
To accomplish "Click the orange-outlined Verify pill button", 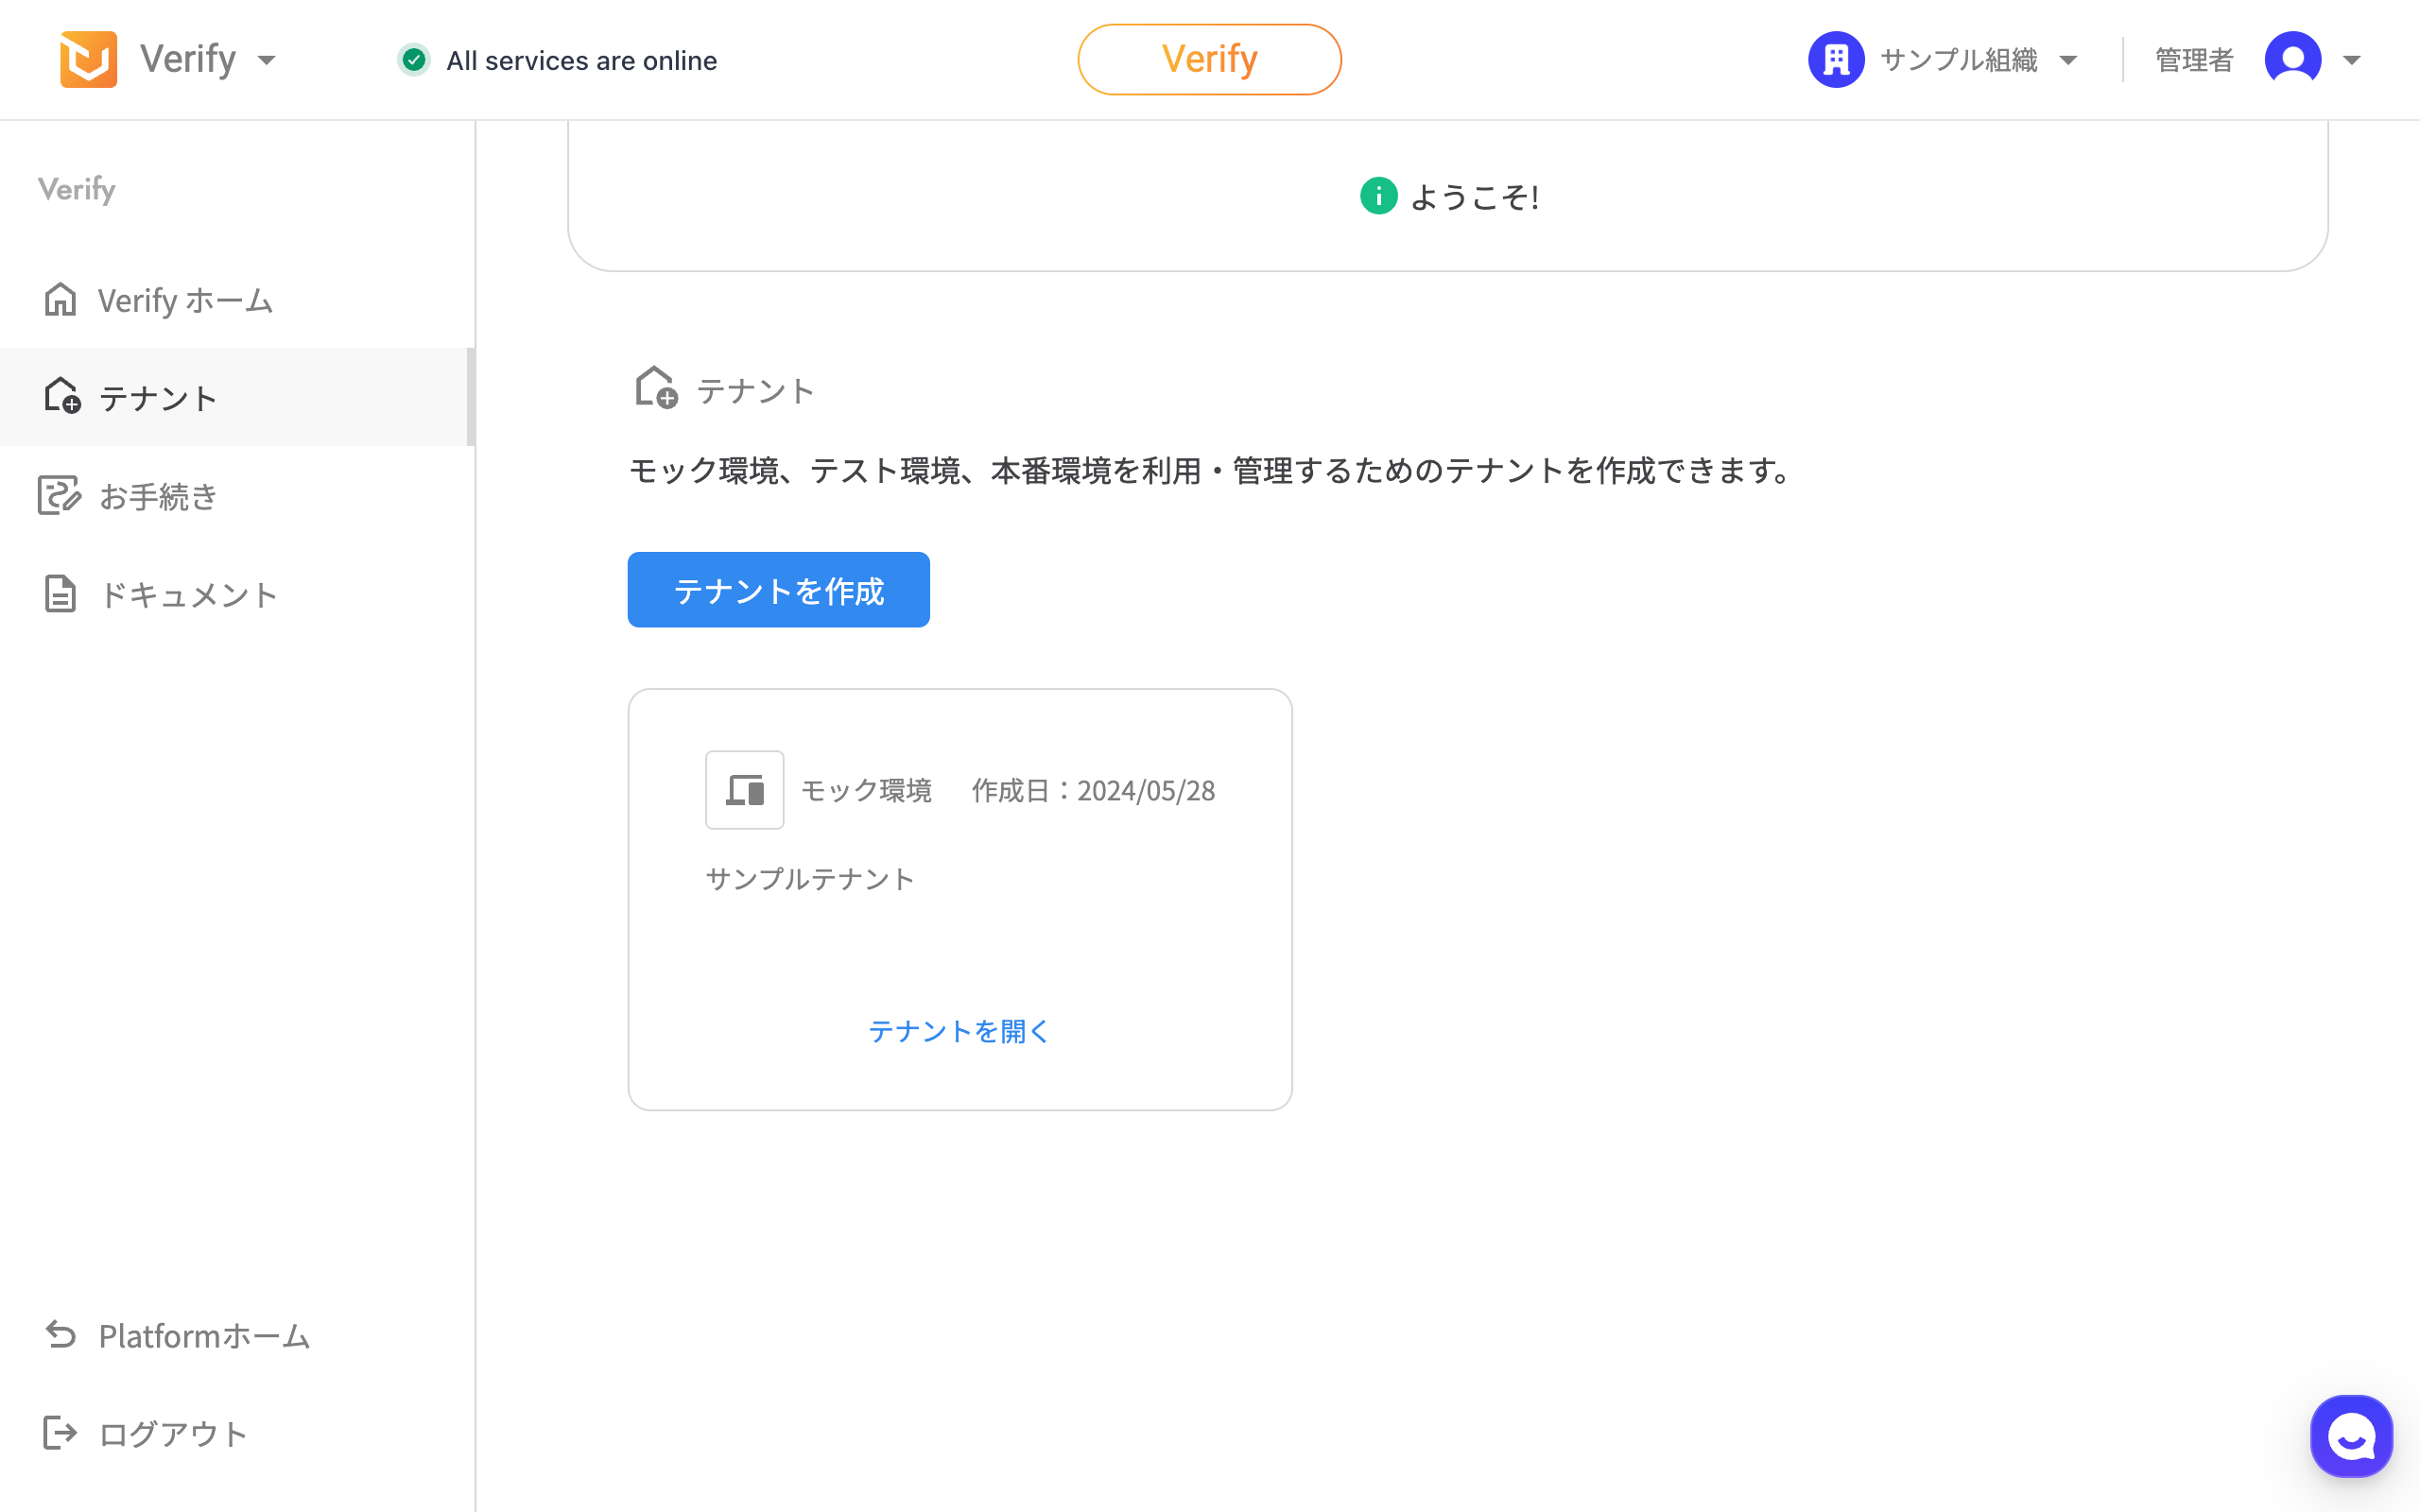I will pyautogui.click(x=1209, y=60).
